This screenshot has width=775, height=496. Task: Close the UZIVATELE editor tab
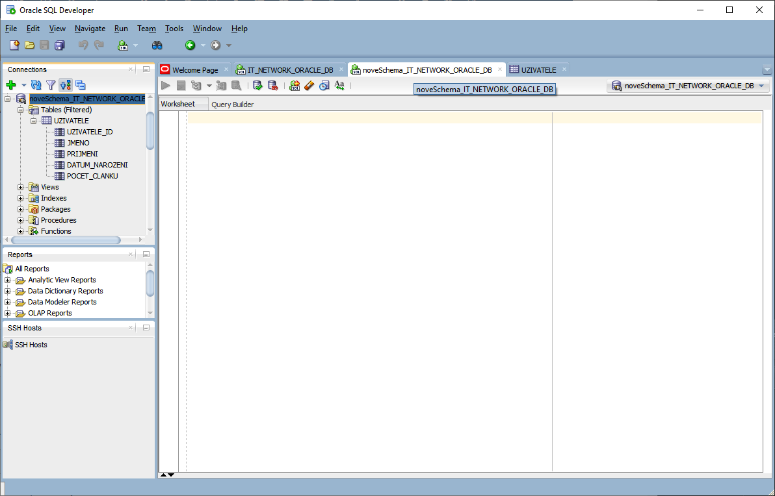coord(564,69)
